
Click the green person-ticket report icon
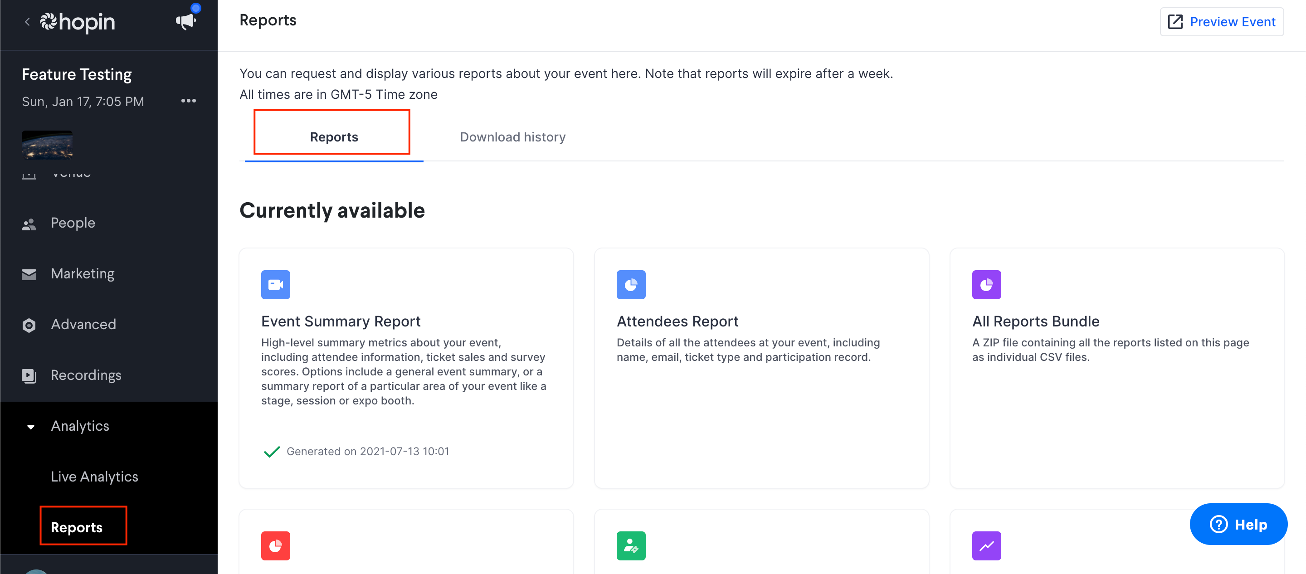[631, 545]
